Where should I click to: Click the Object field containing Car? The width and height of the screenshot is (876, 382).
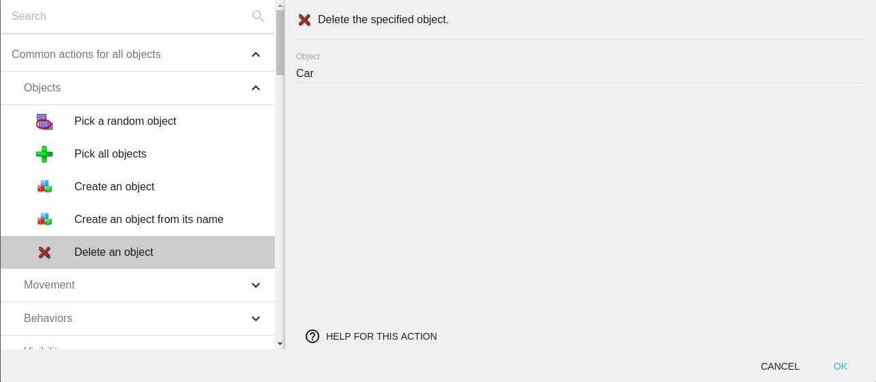580,73
